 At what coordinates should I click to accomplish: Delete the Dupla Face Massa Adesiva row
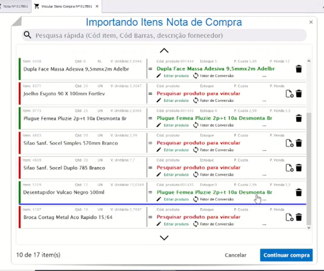(x=299, y=69)
